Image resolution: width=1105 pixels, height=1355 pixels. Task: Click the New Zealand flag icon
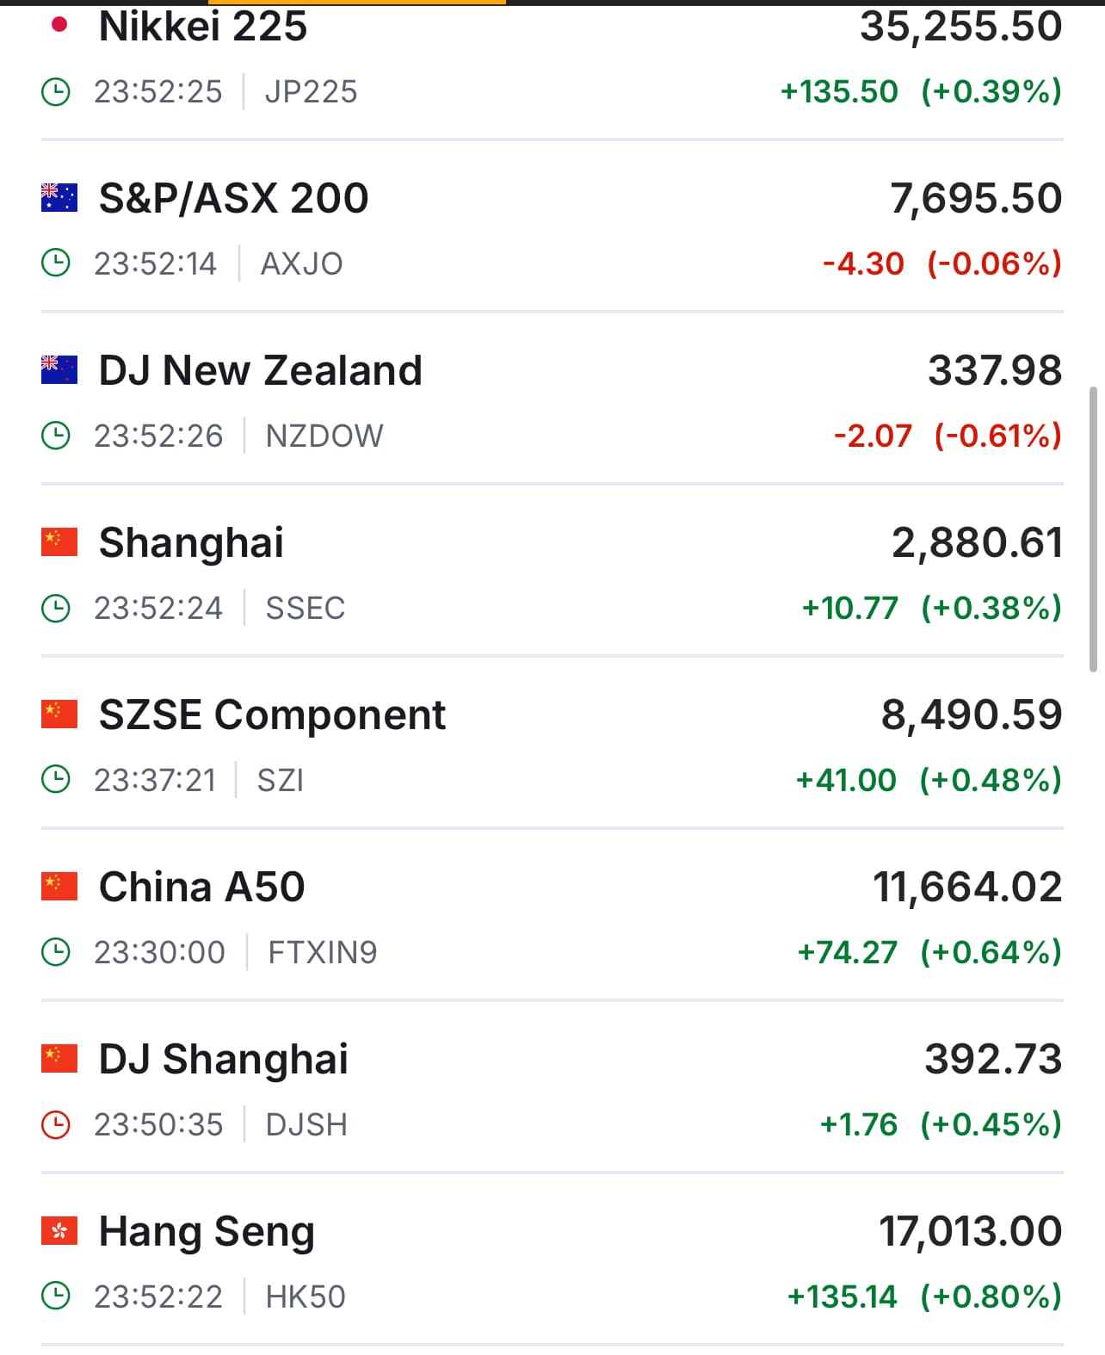click(x=59, y=370)
